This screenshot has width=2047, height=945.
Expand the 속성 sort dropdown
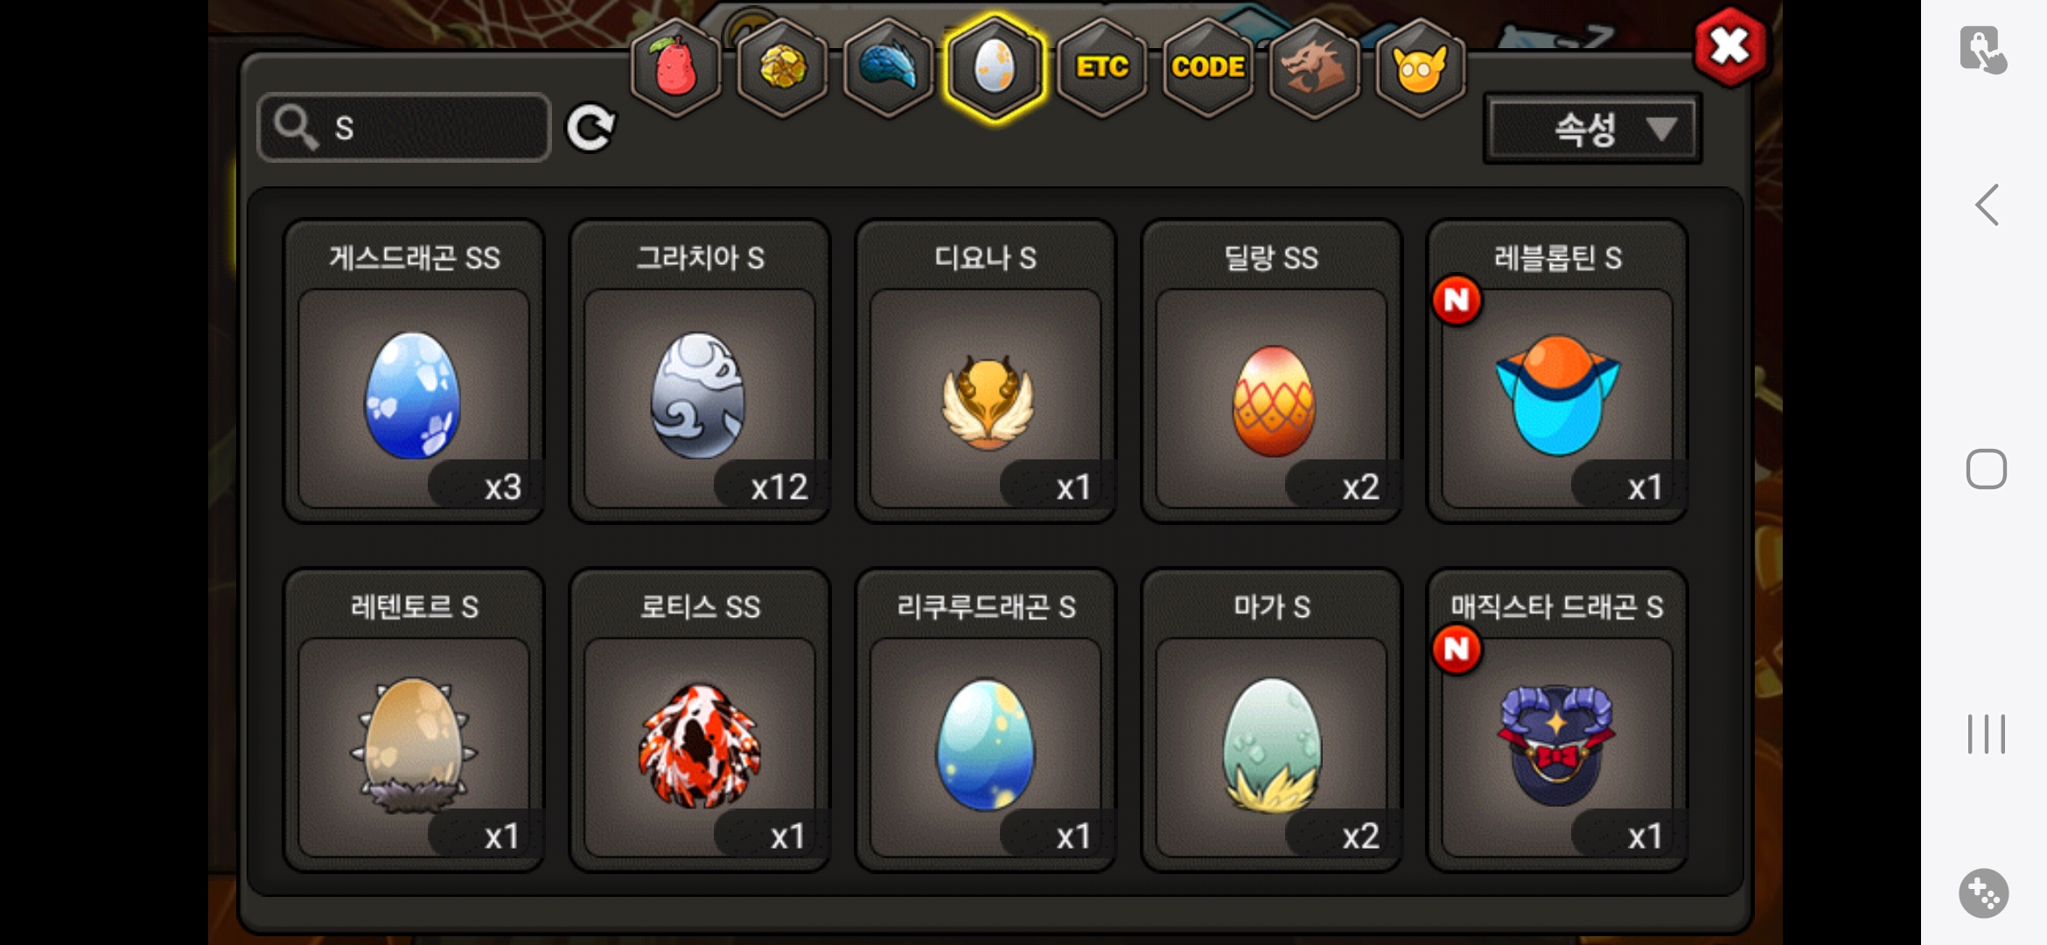pos(1592,129)
